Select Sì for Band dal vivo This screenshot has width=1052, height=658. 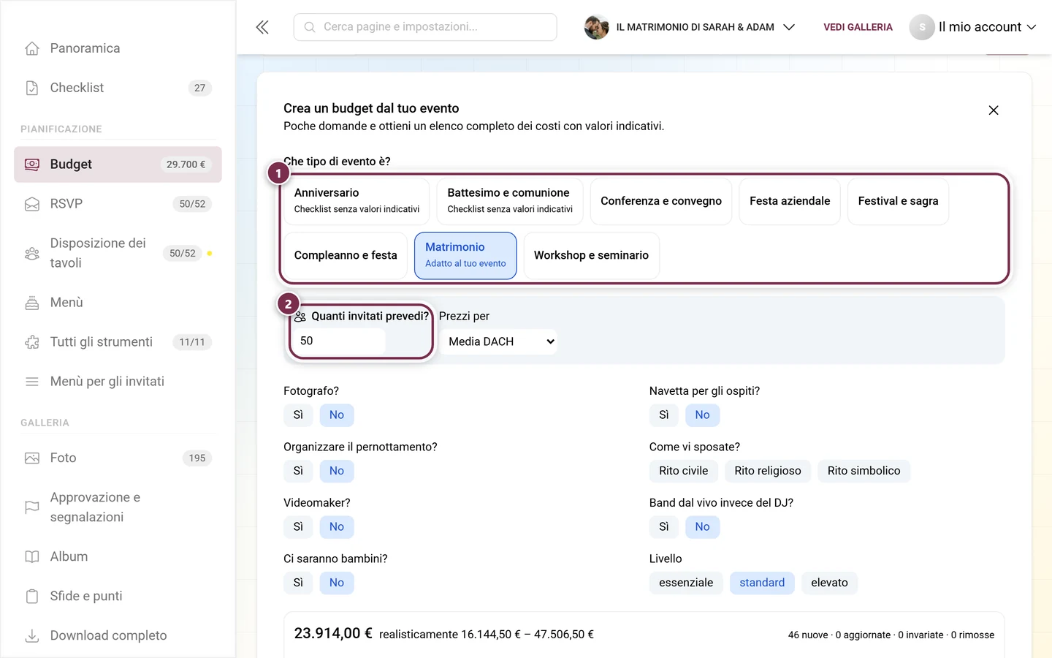pos(664,527)
